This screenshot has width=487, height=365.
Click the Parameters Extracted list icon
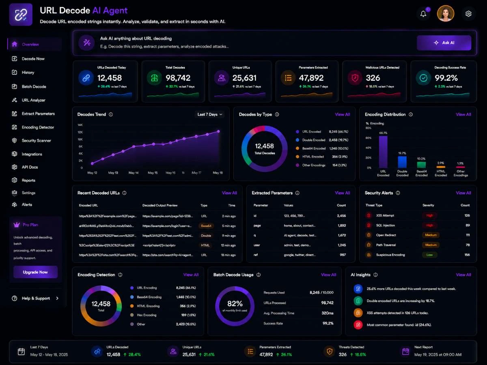289,78
